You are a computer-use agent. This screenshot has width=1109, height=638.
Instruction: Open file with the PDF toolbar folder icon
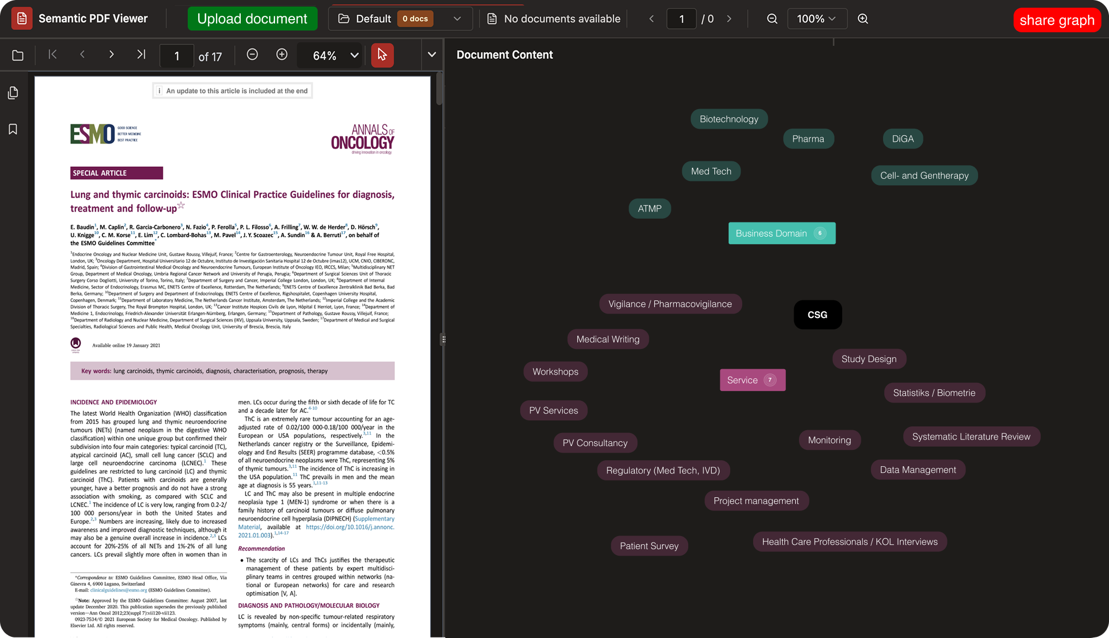click(x=18, y=55)
